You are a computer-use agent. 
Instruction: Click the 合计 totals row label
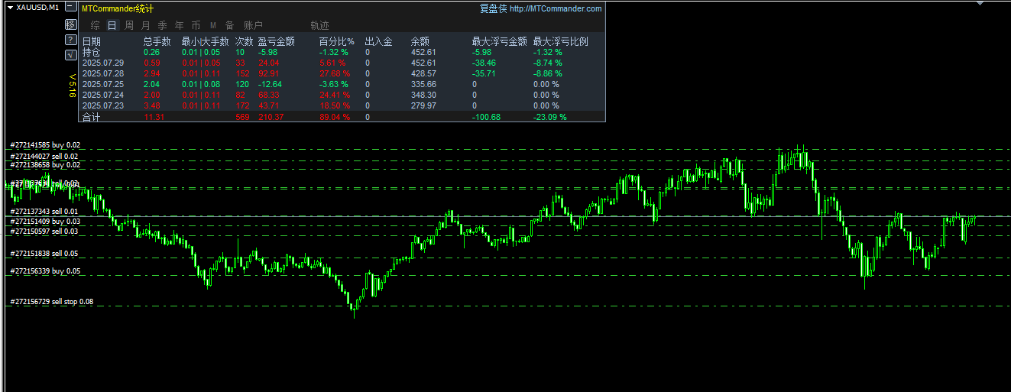[91, 117]
